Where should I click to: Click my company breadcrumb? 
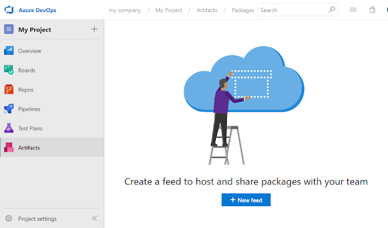(x=125, y=10)
